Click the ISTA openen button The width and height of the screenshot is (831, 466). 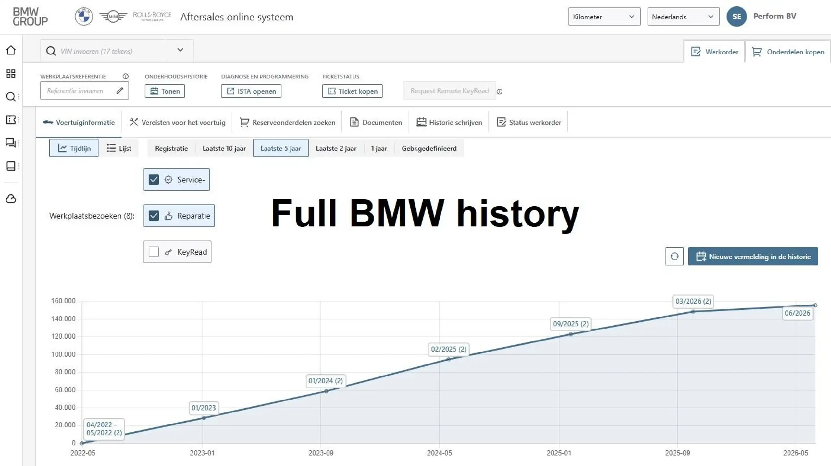click(x=251, y=91)
